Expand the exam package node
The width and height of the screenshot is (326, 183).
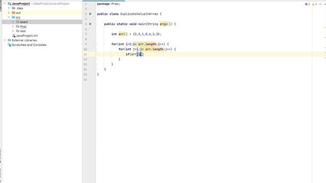(x=13, y=22)
